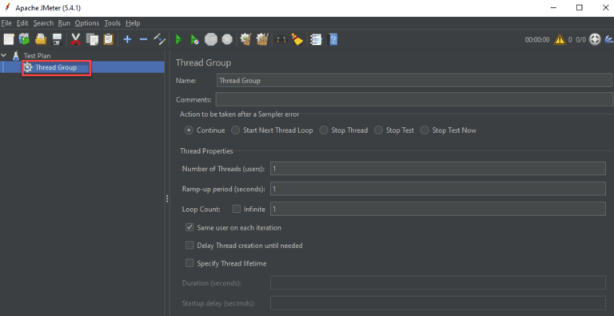The height and width of the screenshot is (316, 614).
Task: Click the Reset Search broom icon
Action: pyautogui.click(x=297, y=39)
